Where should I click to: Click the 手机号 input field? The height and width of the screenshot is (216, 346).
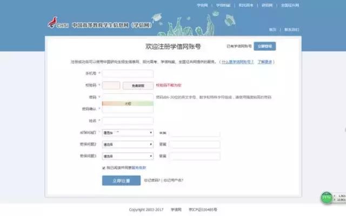pyautogui.click(x=128, y=73)
